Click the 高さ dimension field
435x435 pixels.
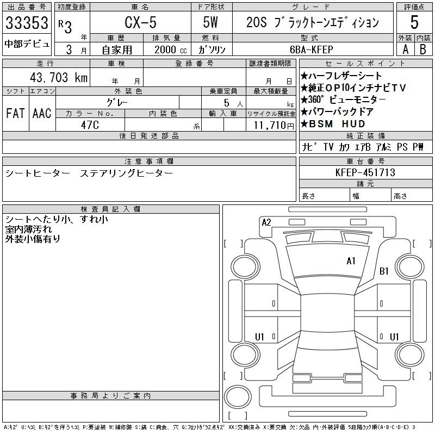[x=412, y=196]
